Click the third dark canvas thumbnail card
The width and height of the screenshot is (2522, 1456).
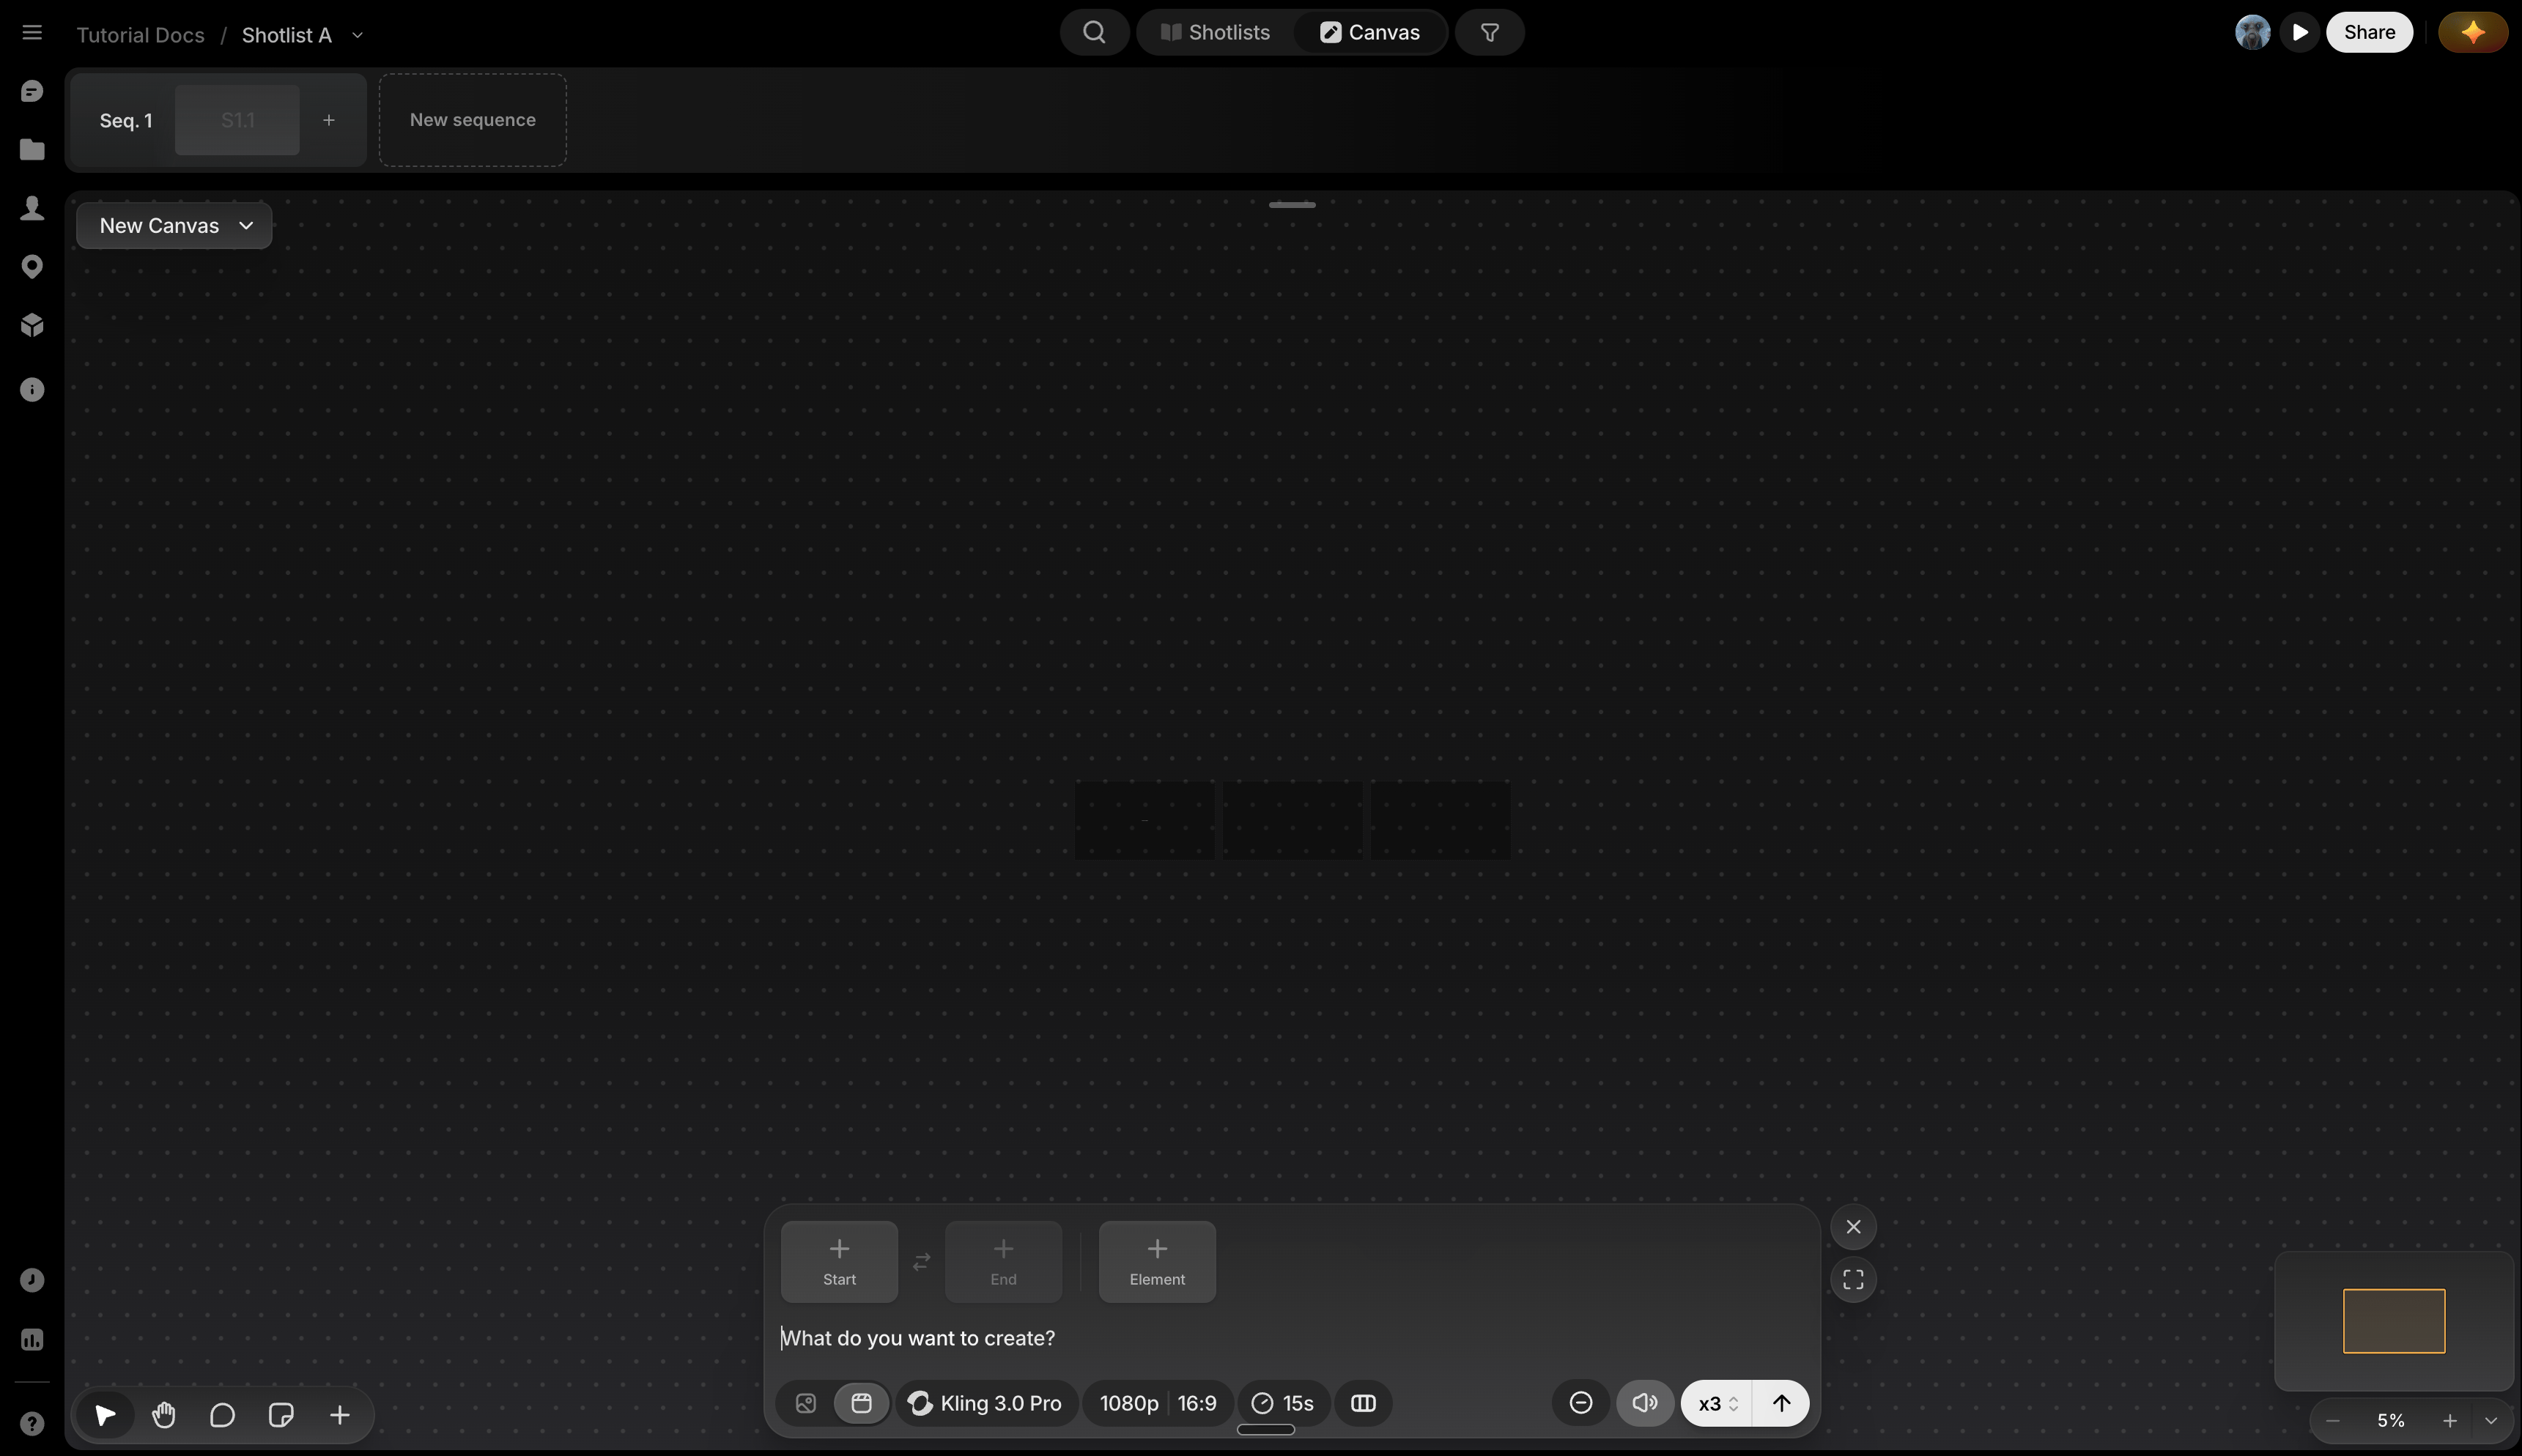pyautogui.click(x=1440, y=821)
